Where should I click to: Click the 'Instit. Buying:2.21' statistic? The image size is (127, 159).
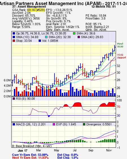coord(97,27)
